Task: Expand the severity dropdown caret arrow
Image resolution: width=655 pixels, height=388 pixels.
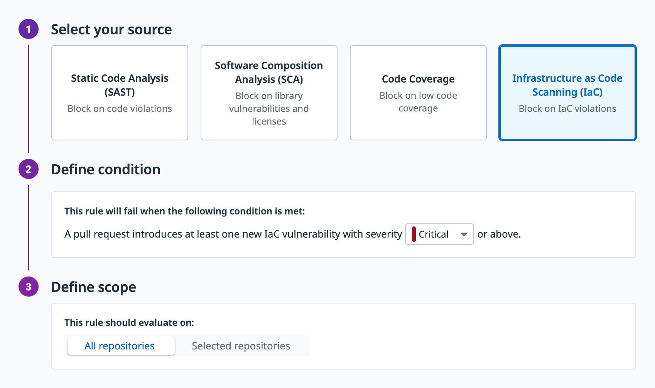Action: point(464,234)
